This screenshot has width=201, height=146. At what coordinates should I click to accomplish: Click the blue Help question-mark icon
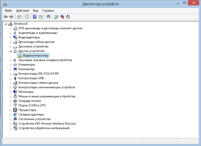tap(35, 17)
